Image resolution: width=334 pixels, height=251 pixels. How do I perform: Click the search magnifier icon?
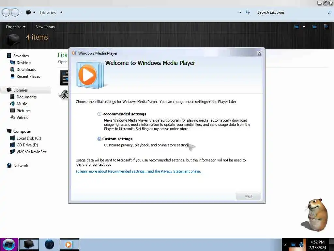click(329, 13)
